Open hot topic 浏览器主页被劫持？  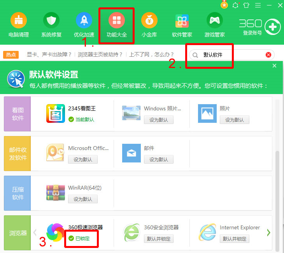point(100,54)
